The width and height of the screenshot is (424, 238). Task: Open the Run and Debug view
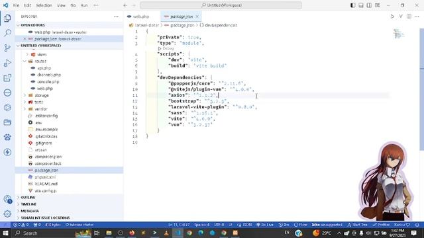7,63
